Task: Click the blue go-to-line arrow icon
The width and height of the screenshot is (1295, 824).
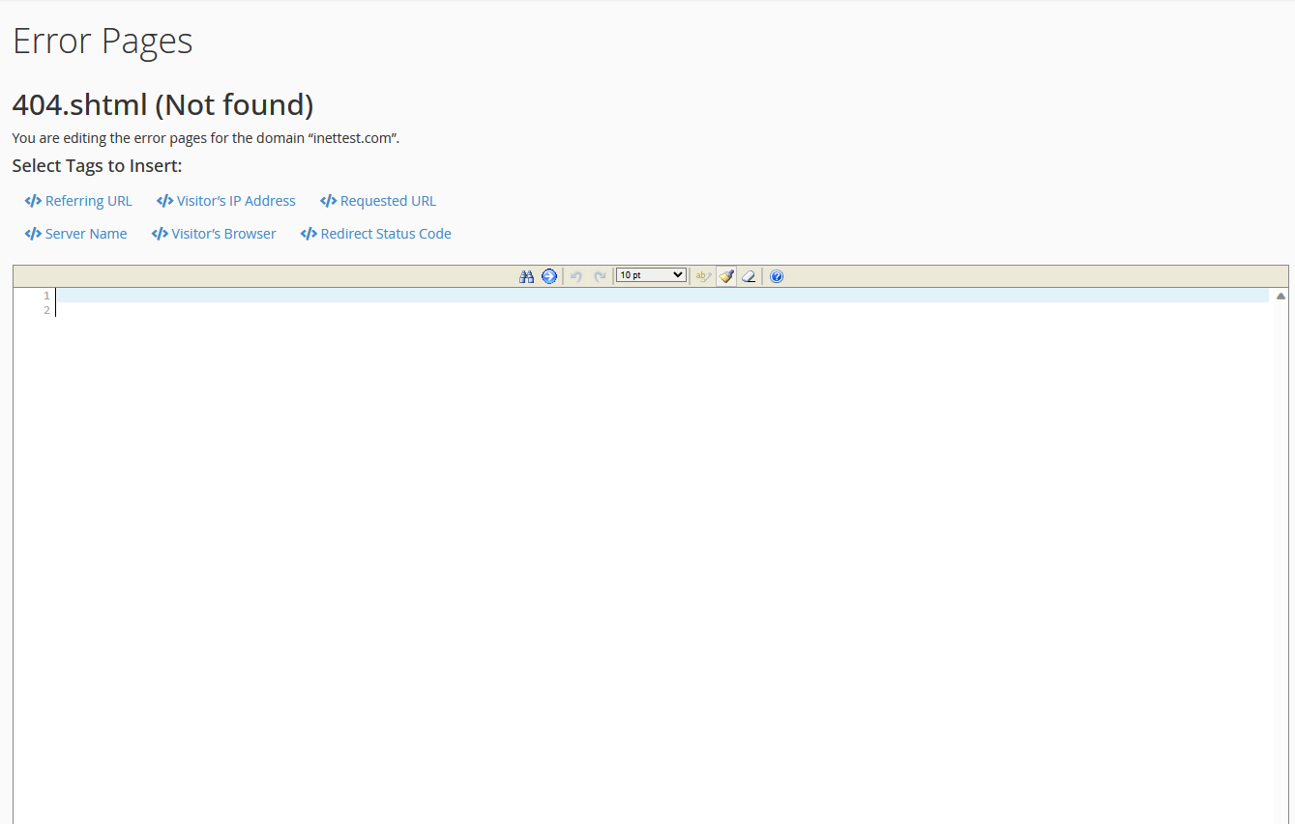Action: click(x=549, y=276)
